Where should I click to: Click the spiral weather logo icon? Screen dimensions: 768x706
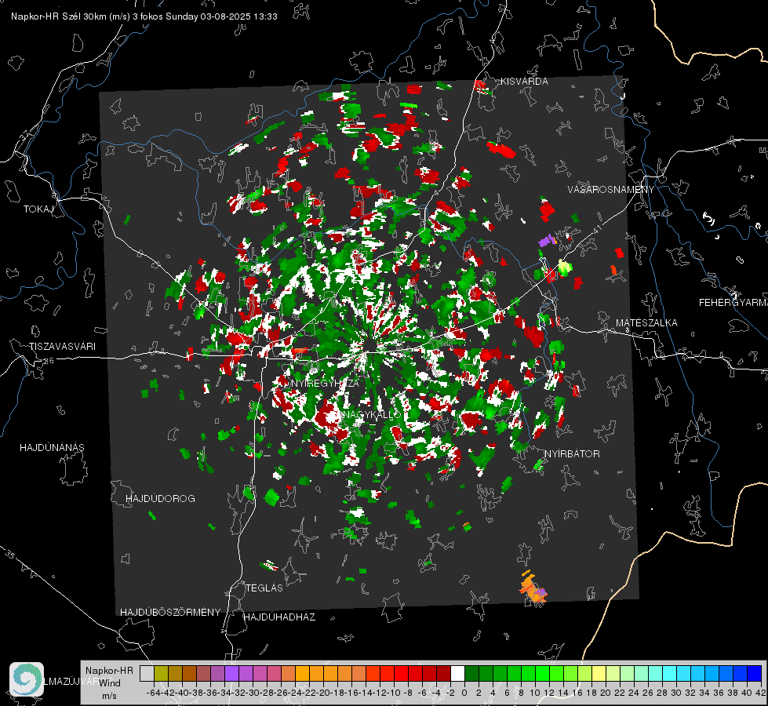coord(27,679)
